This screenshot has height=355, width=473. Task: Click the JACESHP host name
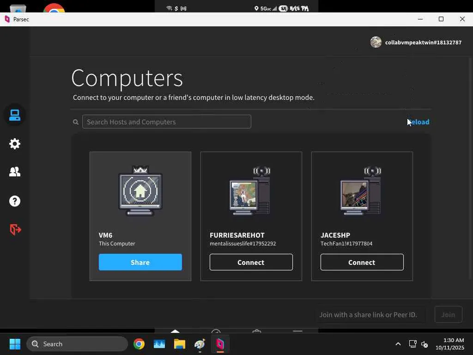(335, 235)
